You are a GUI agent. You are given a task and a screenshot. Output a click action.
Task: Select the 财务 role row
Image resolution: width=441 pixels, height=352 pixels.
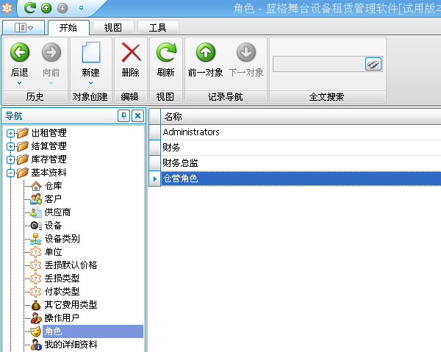(301, 147)
